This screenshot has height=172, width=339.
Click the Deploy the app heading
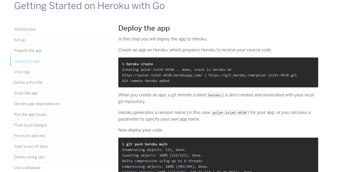(x=144, y=28)
